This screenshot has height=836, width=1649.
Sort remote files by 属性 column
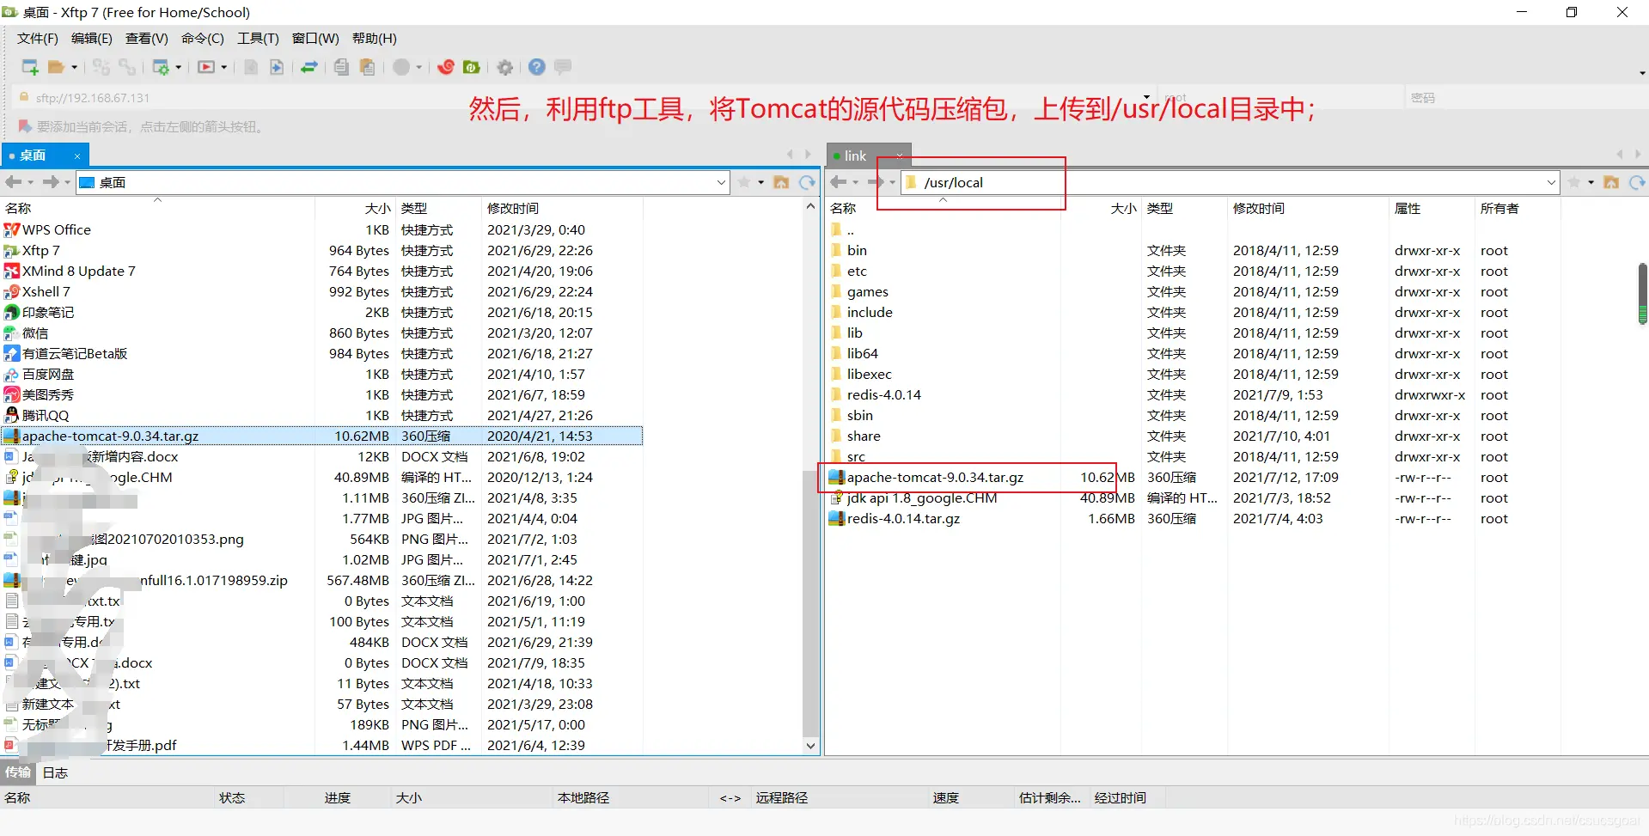pyautogui.click(x=1432, y=209)
